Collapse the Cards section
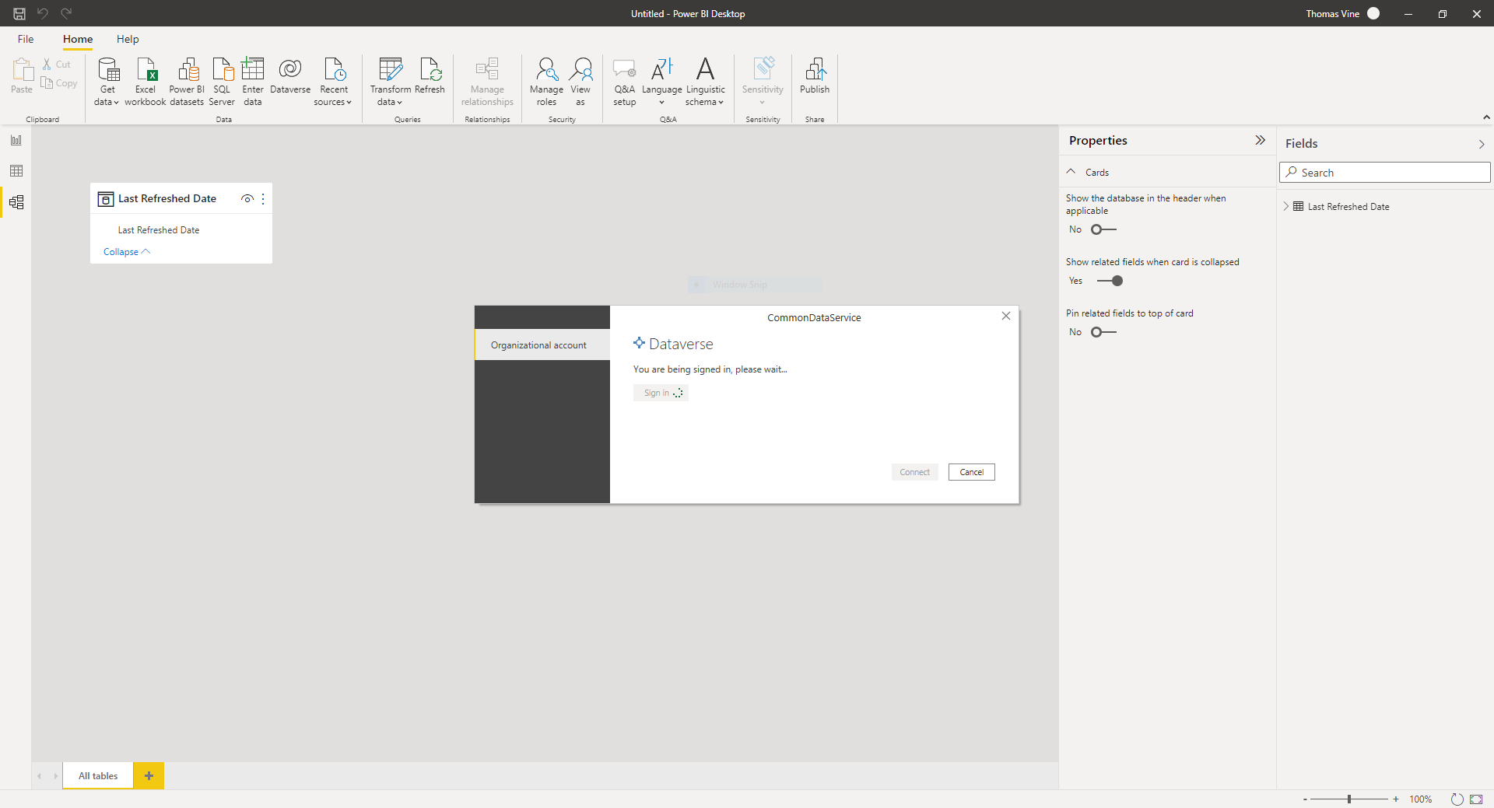 pyautogui.click(x=1071, y=172)
